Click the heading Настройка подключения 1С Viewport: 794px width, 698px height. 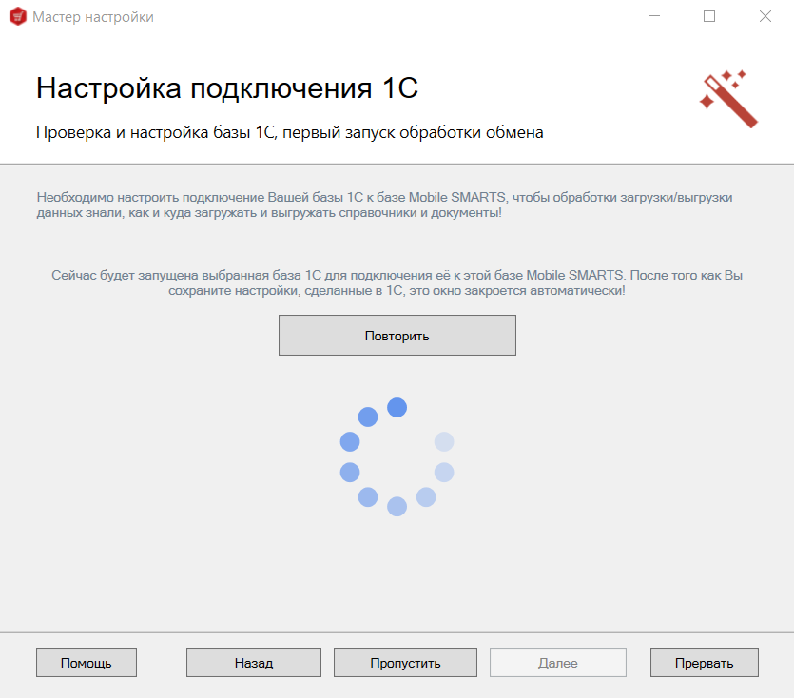(227, 88)
